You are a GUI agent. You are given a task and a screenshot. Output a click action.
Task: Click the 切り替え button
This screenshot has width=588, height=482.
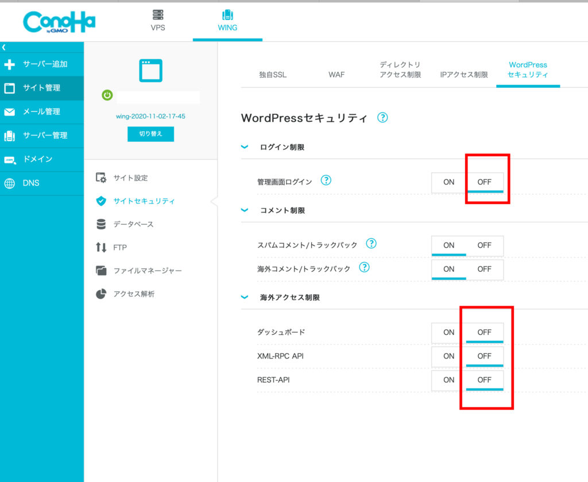pos(151,134)
